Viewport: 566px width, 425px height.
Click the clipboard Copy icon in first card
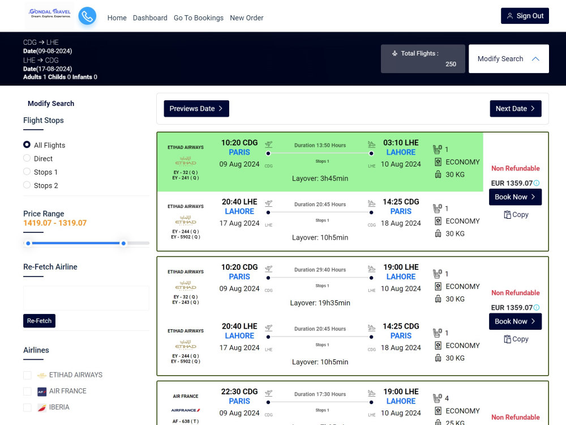(x=507, y=215)
